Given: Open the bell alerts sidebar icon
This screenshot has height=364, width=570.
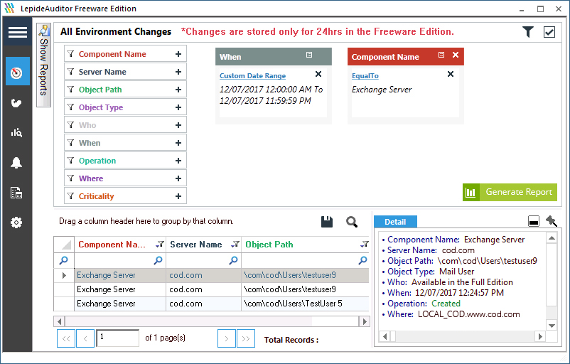Looking at the screenshot, I should 16,163.
